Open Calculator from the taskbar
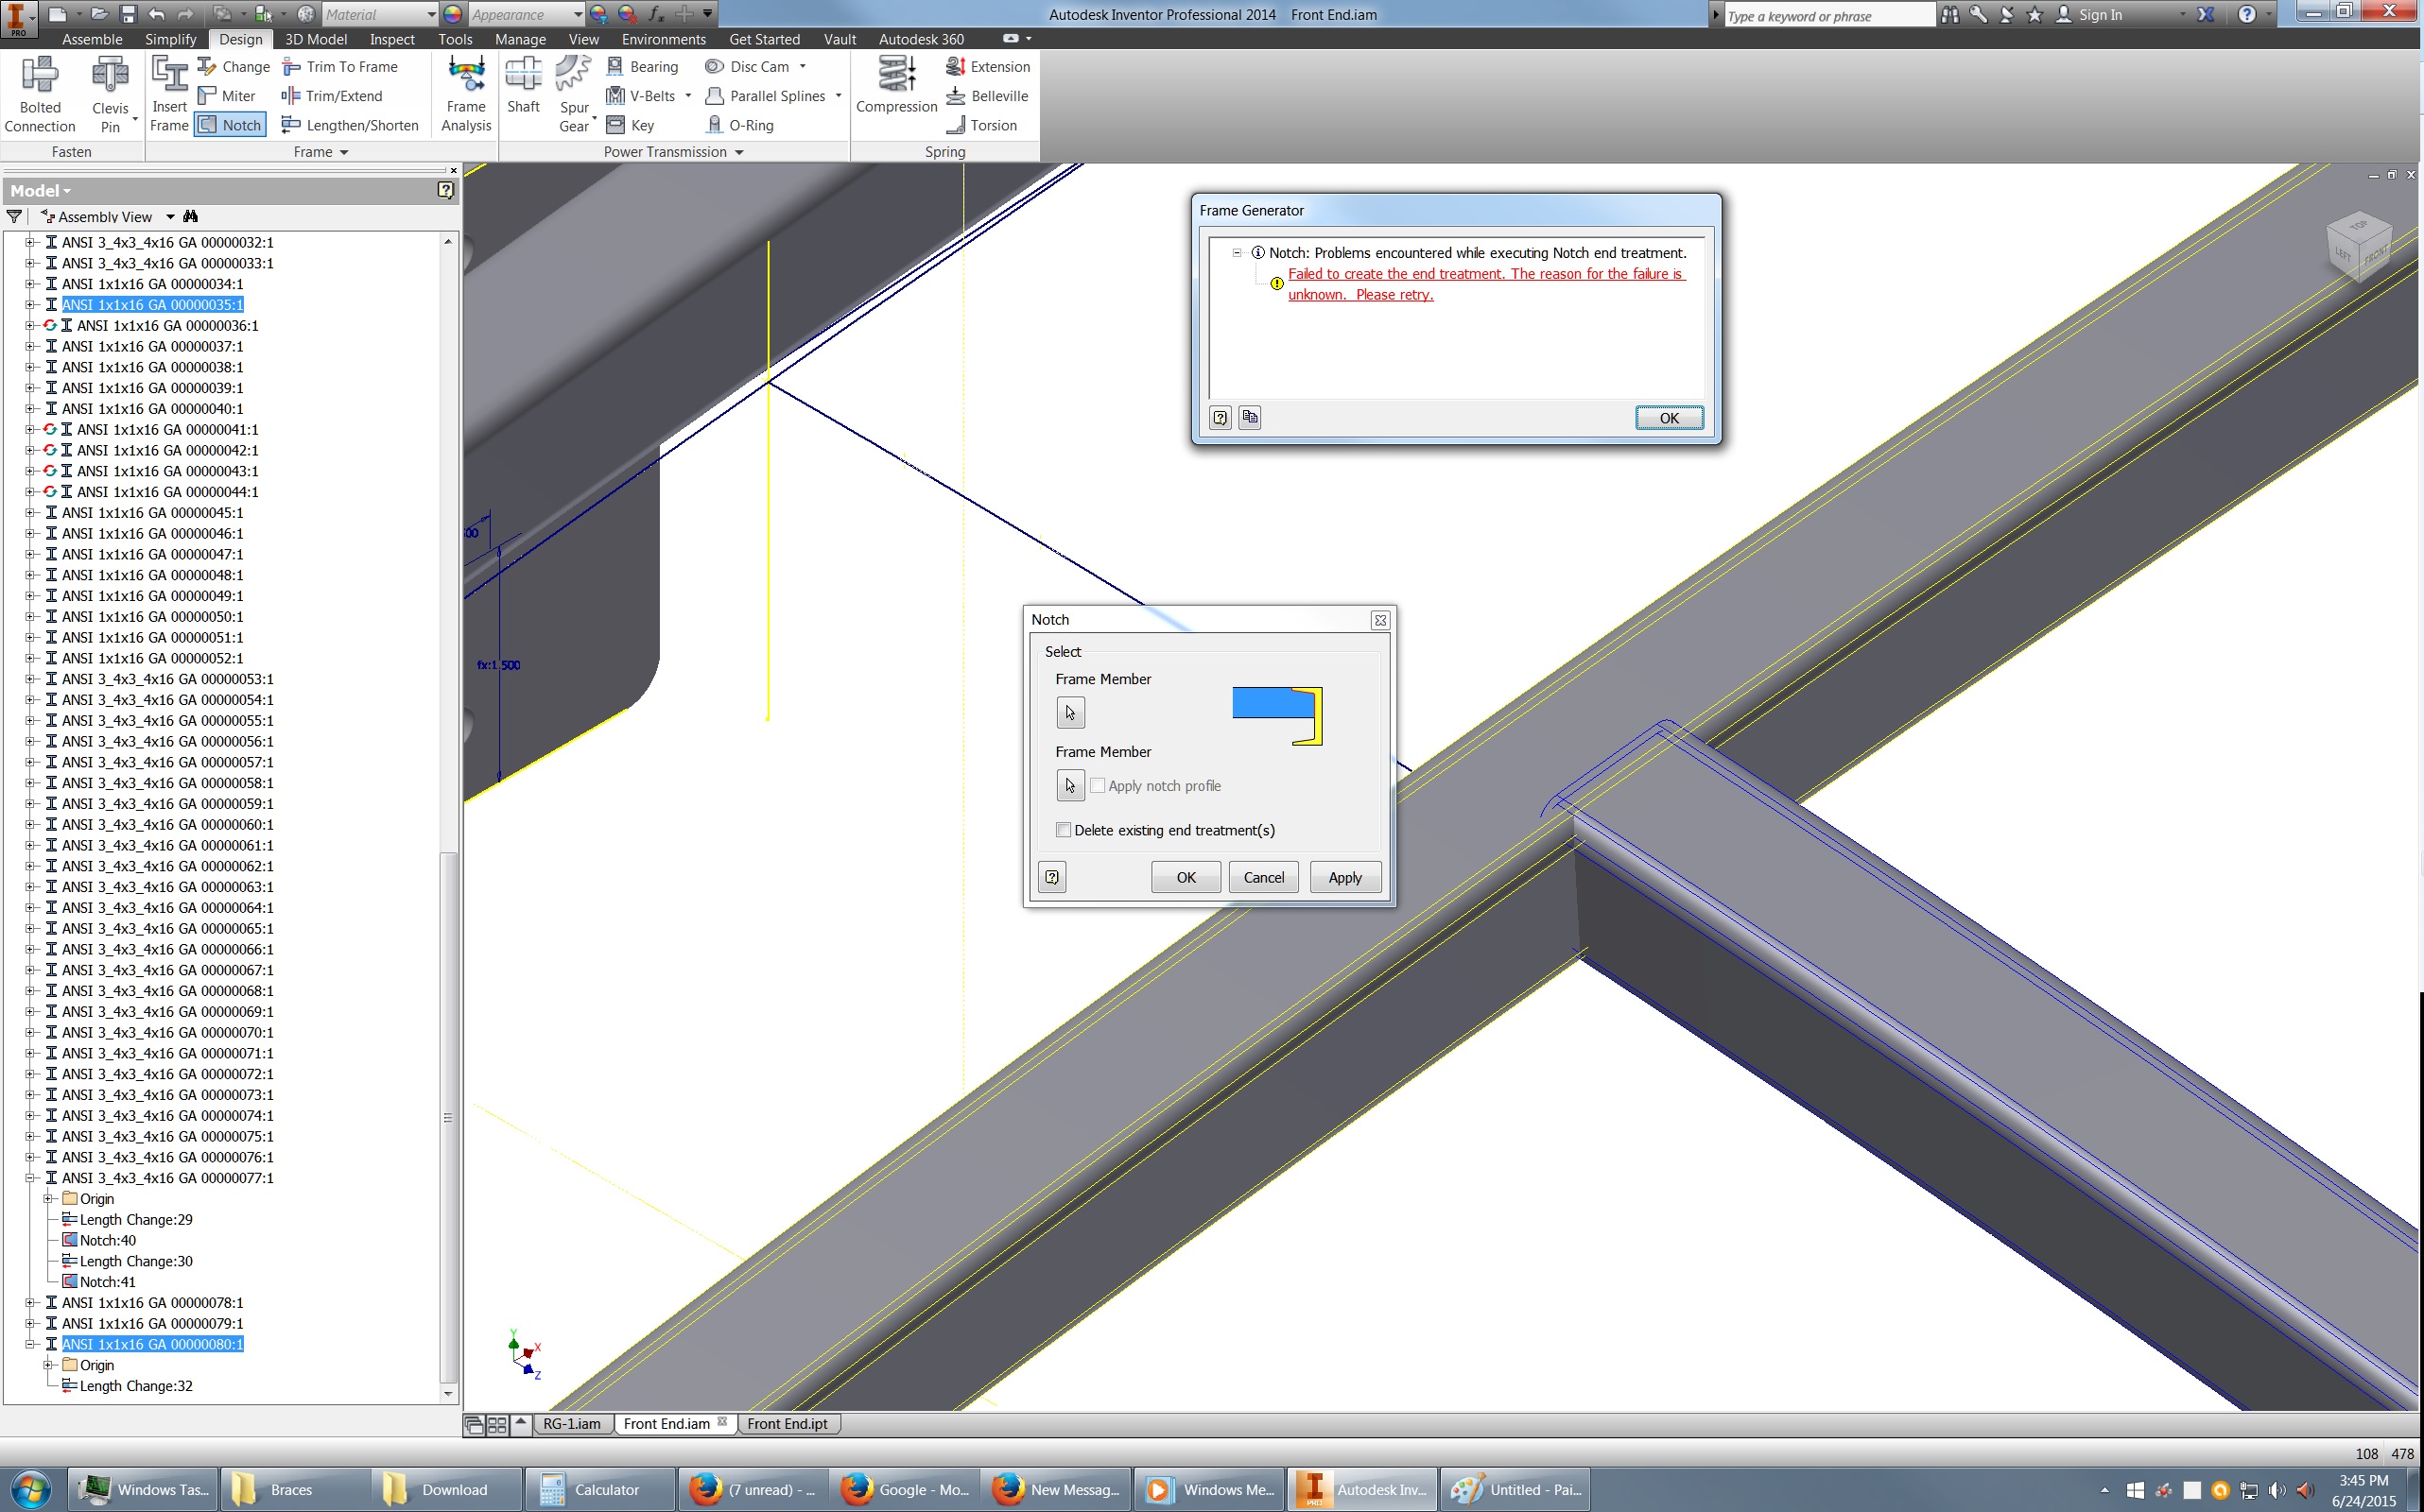The width and height of the screenshot is (2424, 1512). [597, 1489]
